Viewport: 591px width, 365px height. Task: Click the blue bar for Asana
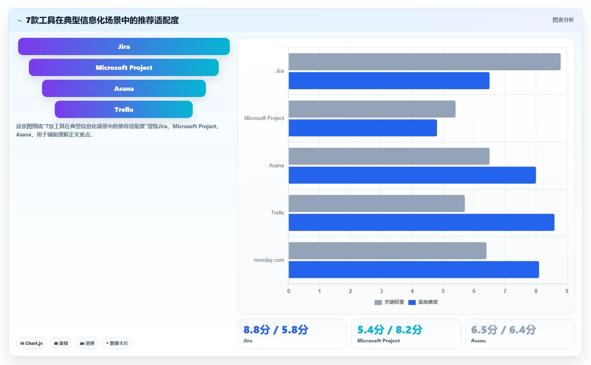pos(412,175)
